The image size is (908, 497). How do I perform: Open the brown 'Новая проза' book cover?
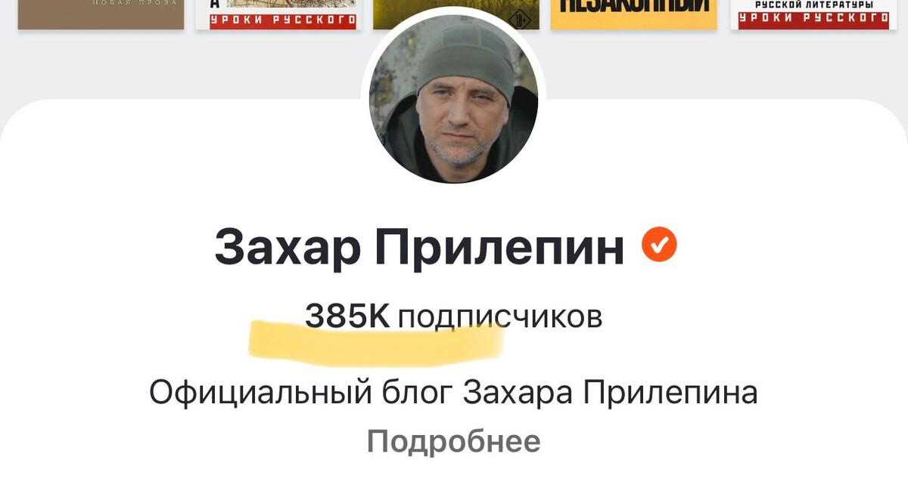101,14
